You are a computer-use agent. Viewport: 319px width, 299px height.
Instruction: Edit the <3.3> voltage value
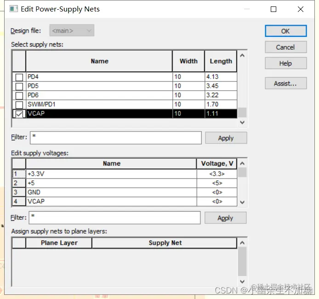(217, 174)
